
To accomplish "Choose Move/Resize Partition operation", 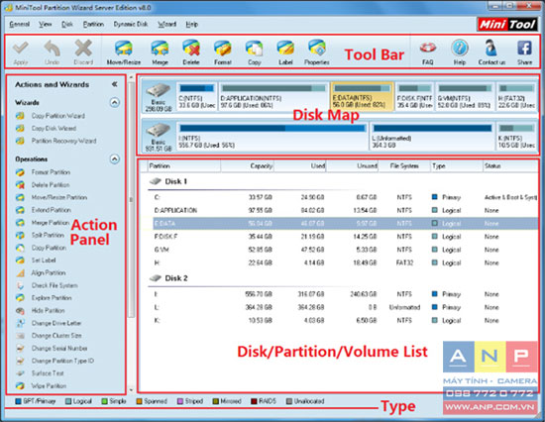I will [x=52, y=197].
